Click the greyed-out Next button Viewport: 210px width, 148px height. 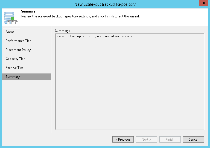(x=146, y=140)
